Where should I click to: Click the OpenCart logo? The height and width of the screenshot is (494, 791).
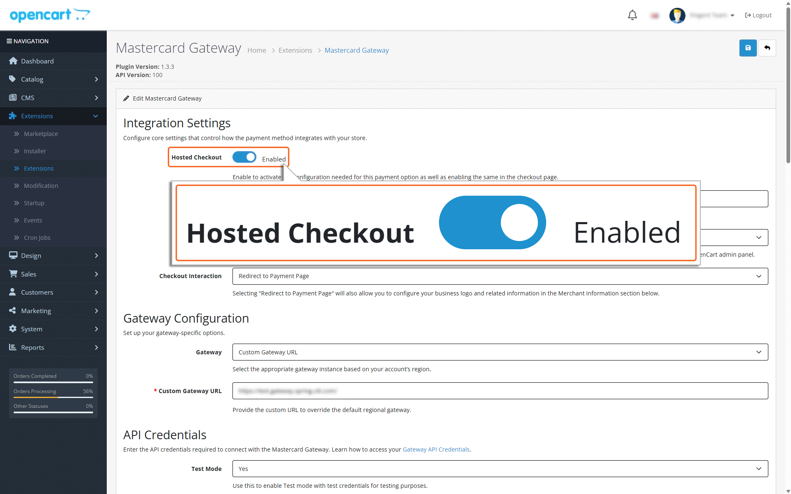[50, 15]
